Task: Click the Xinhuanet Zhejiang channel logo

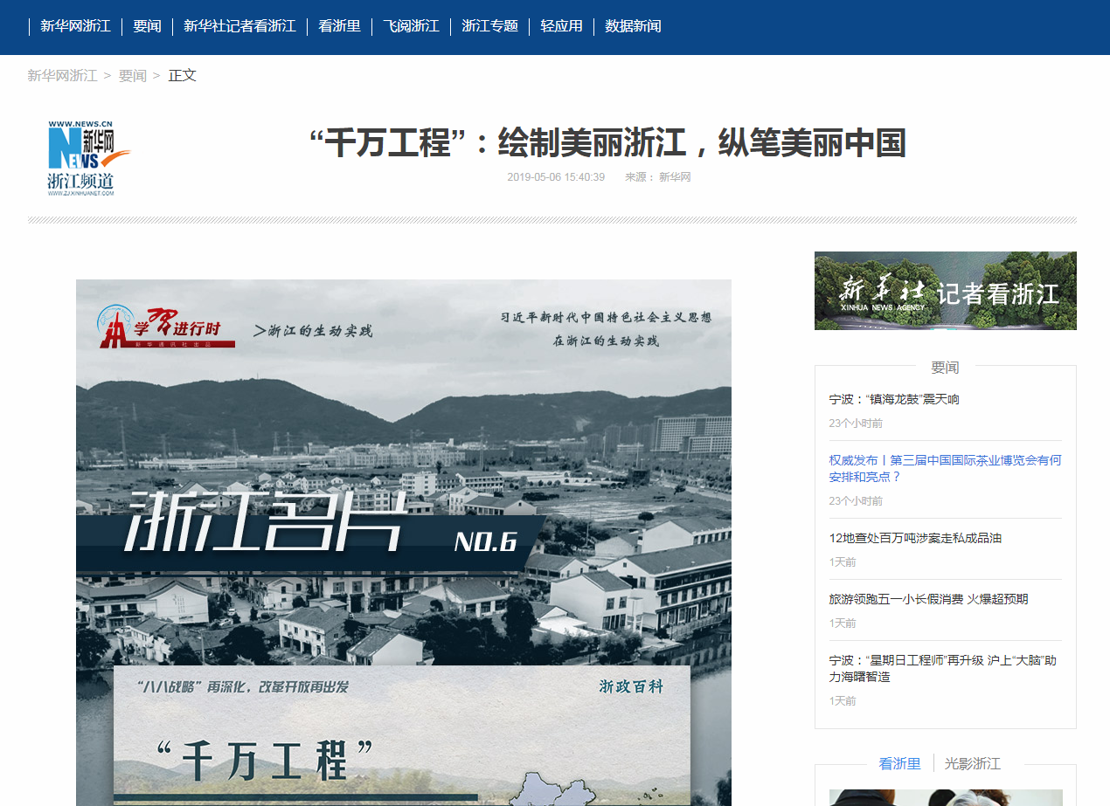Action: click(x=86, y=158)
